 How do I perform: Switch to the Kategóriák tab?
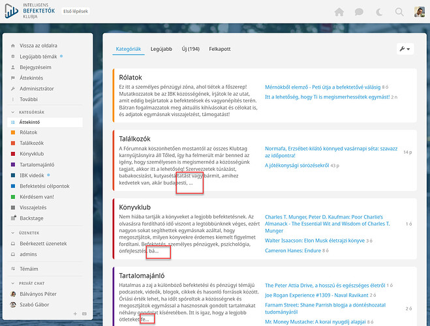pos(129,49)
